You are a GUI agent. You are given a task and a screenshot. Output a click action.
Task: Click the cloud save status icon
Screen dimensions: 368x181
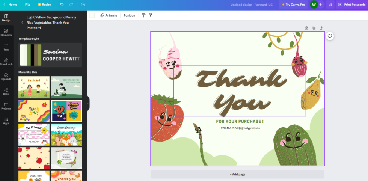83,5
